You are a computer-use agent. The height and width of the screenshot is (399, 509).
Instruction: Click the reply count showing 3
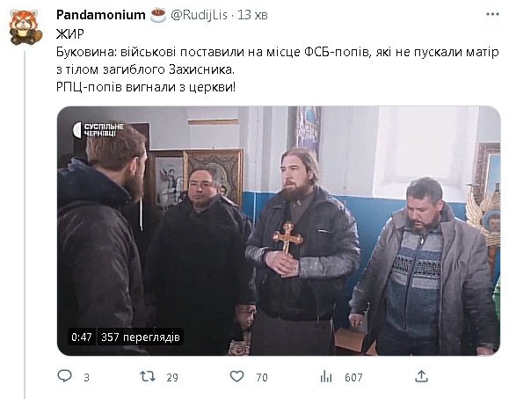(x=86, y=378)
